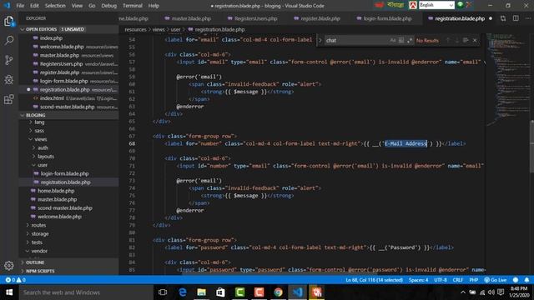
Task: Open the Manage gear in activity bar
Action: pyautogui.click(x=9, y=265)
